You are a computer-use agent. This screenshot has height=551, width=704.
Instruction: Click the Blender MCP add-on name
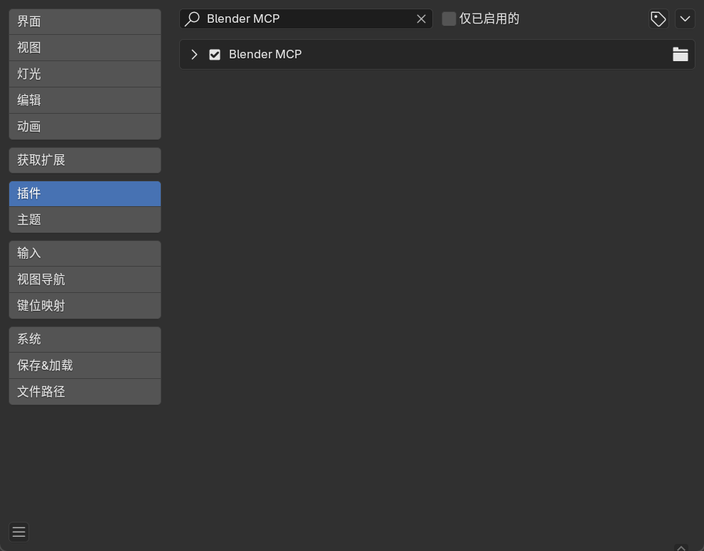pos(265,54)
